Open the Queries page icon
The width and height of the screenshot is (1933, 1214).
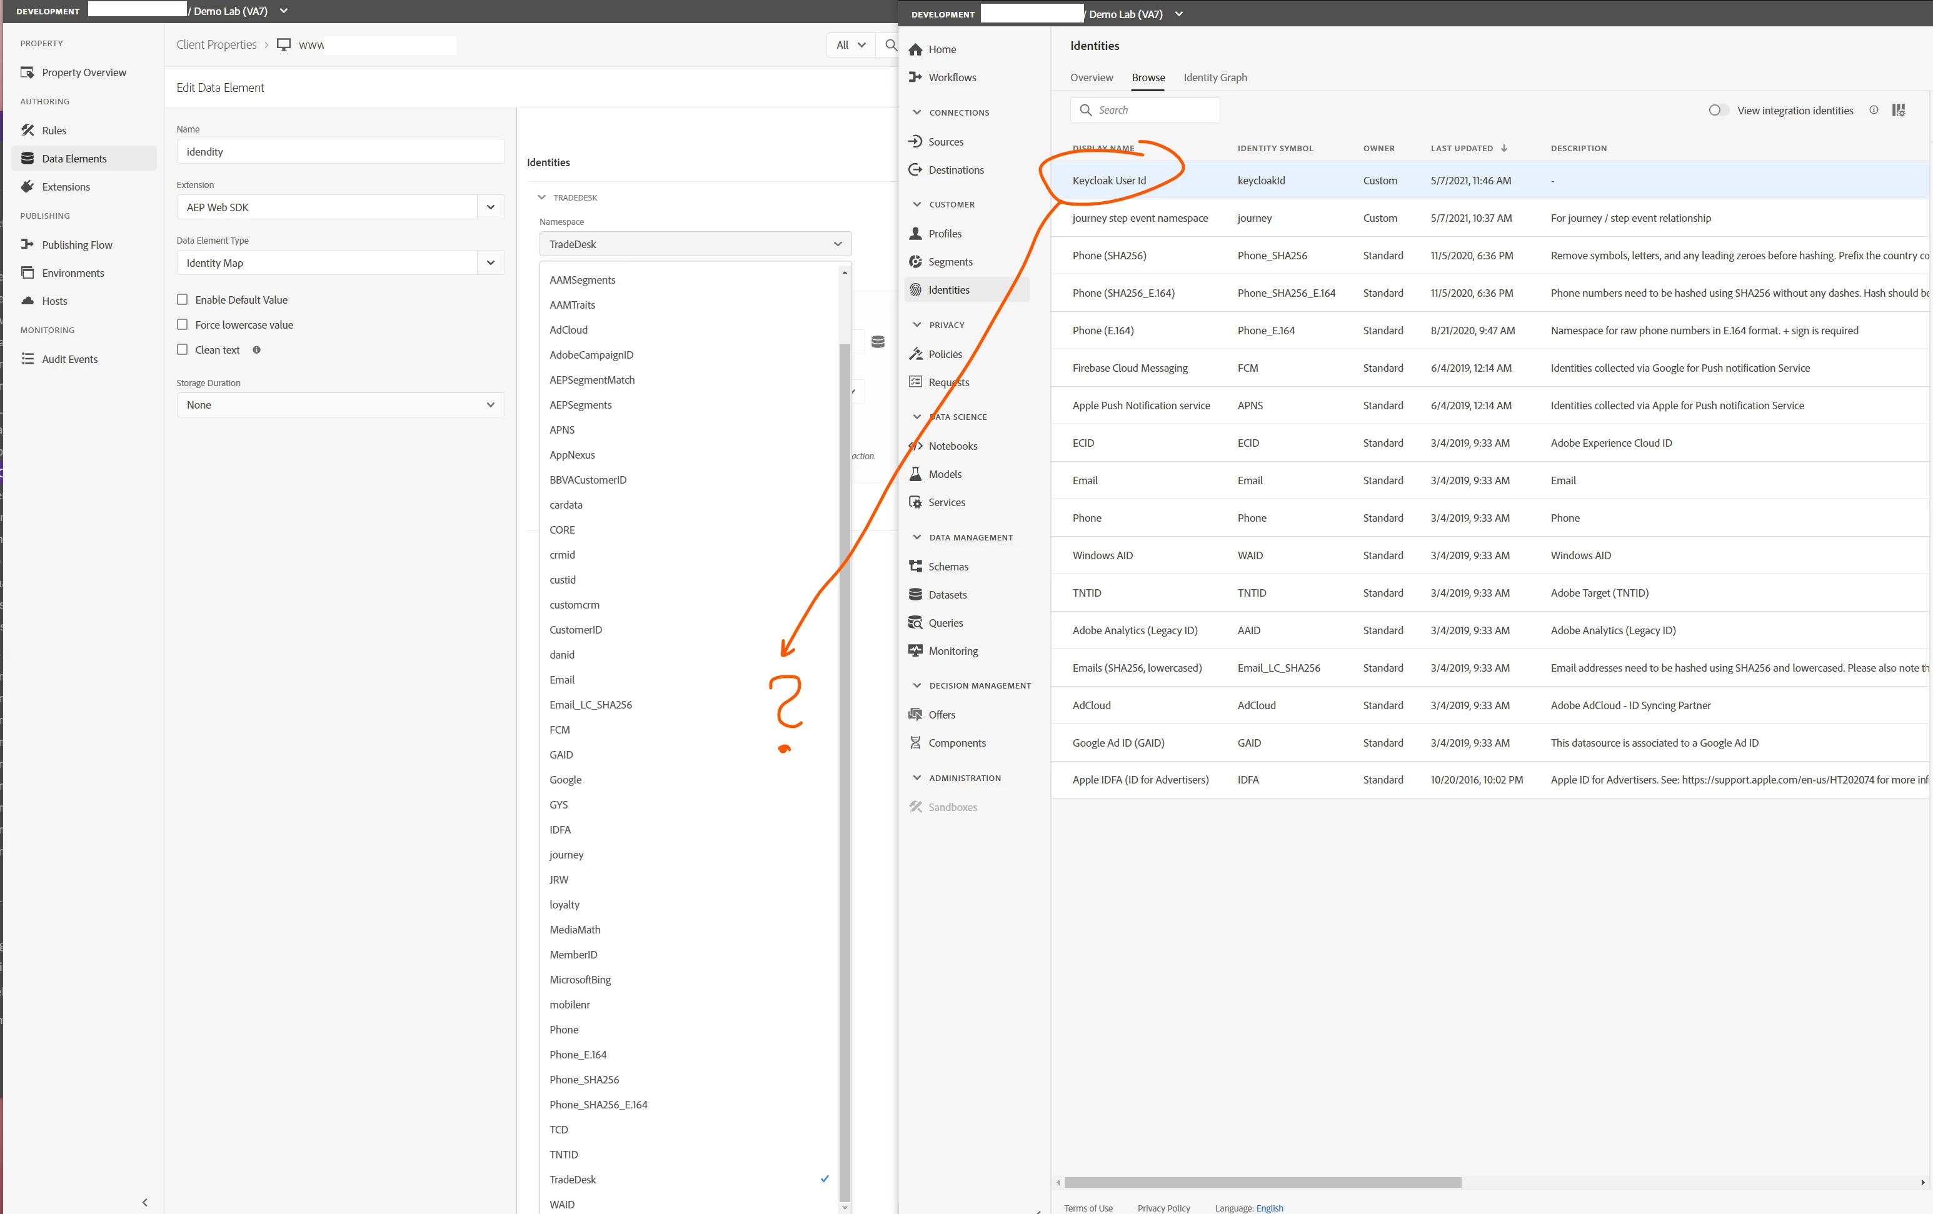click(x=915, y=623)
